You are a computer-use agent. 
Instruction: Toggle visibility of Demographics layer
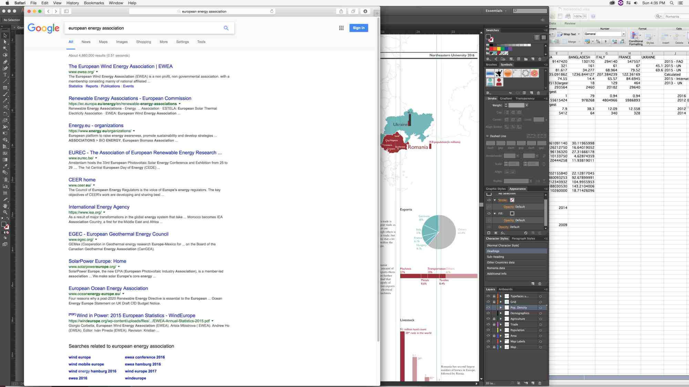pyautogui.click(x=489, y=313)
